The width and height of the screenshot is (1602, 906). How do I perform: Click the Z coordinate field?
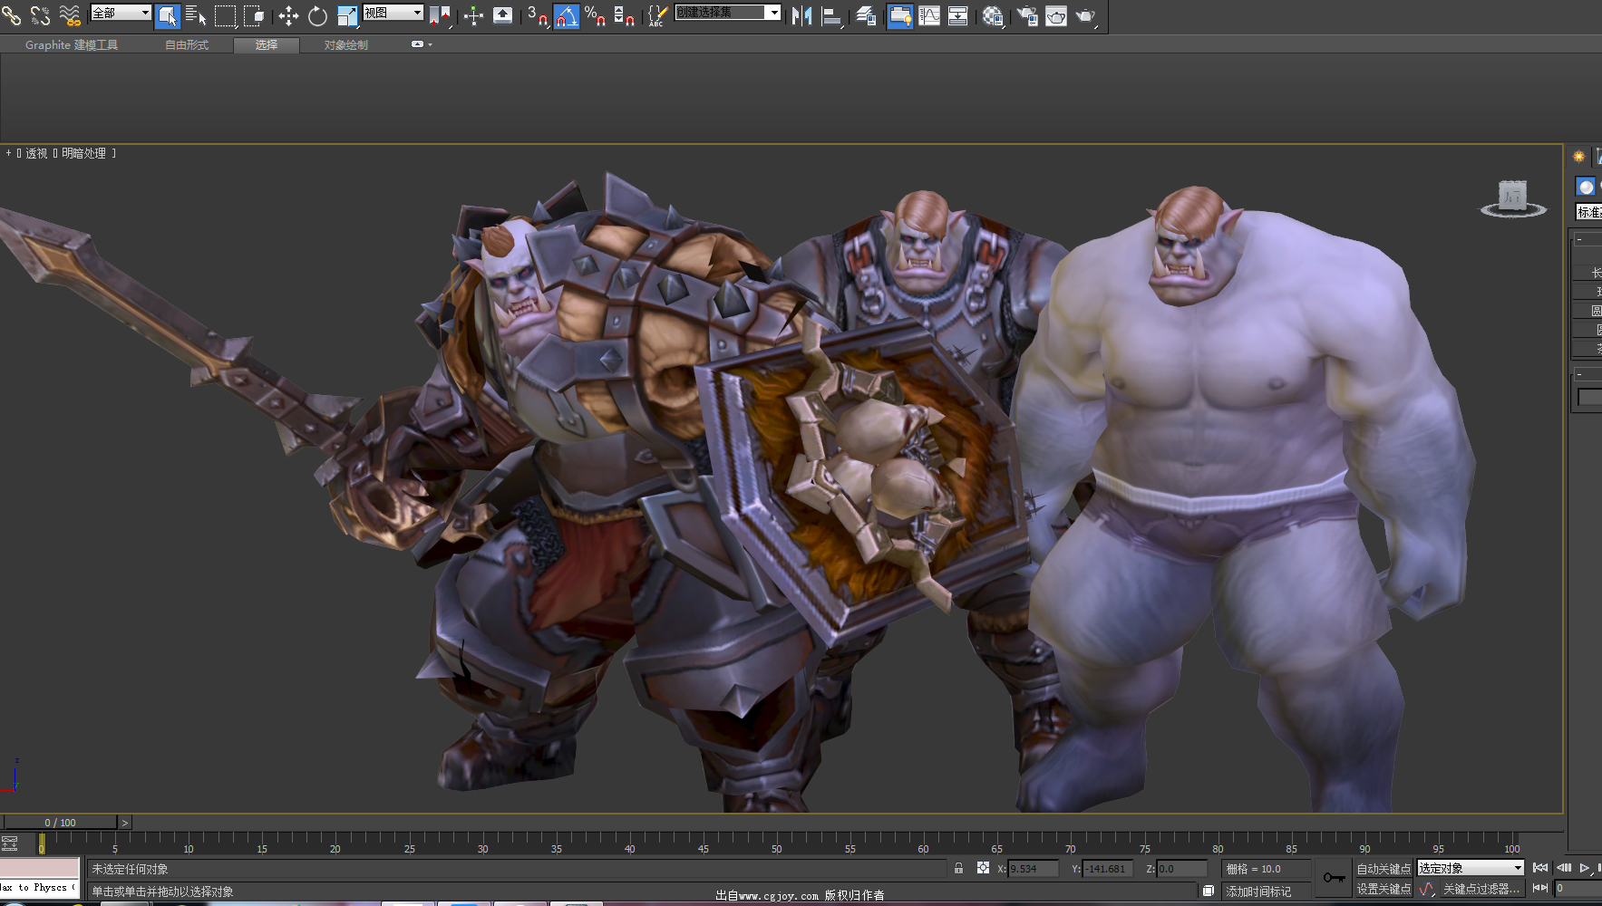click(x=1182, y=869)
